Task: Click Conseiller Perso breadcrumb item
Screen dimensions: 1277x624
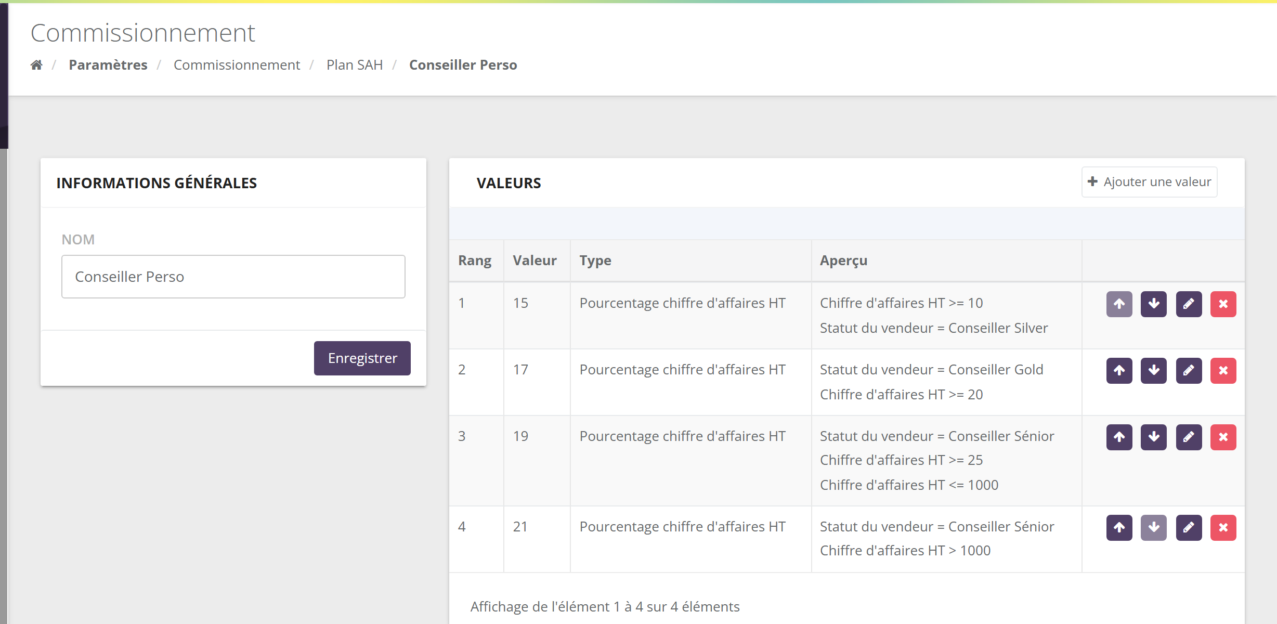Action: tap(463, 65)
